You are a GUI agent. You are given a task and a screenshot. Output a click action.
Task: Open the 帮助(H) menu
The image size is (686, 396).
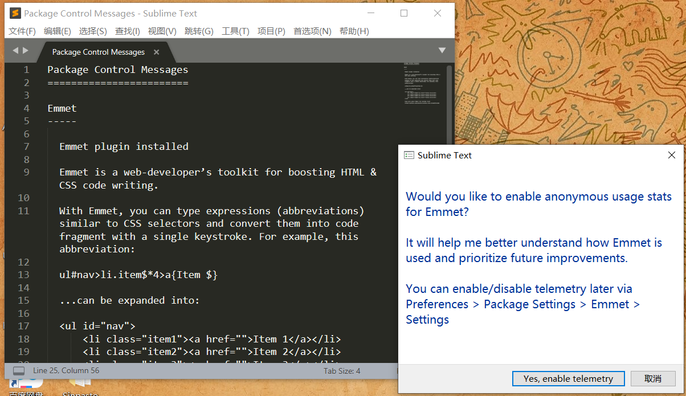(x=354, y=31)
